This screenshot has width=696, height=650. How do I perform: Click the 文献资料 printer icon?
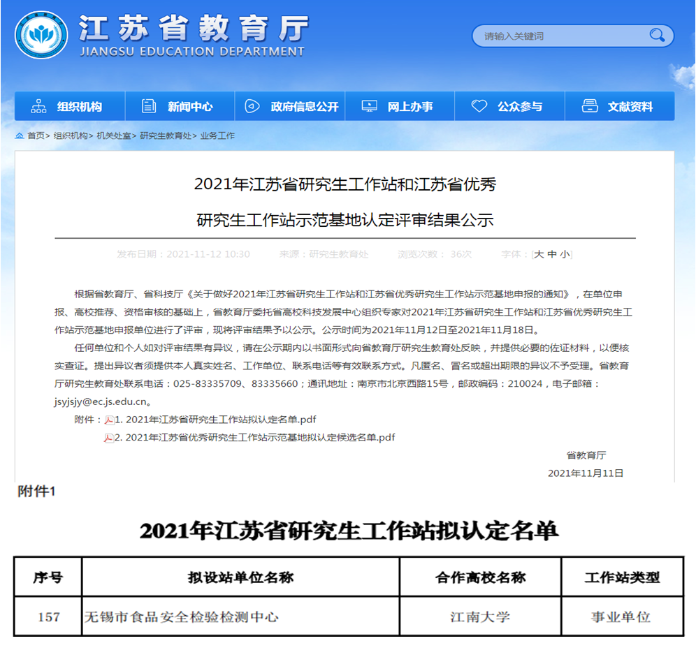click(590, 106)
